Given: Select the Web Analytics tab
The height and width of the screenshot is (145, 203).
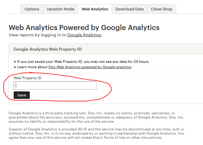Looking at the screenshot, I should pos(95,9).
